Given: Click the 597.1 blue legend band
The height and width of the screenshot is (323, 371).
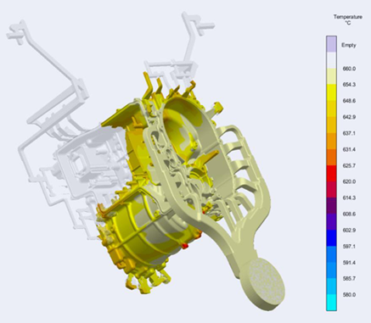Looking at the screenshot, I should coord(331,238).
